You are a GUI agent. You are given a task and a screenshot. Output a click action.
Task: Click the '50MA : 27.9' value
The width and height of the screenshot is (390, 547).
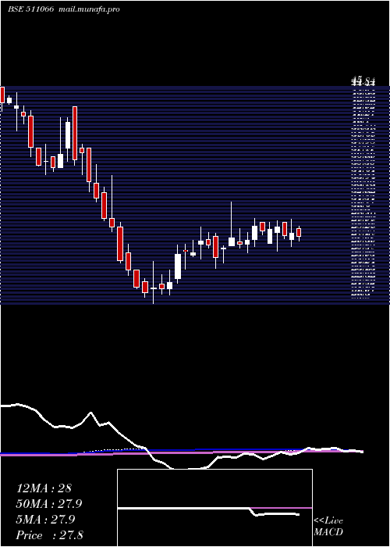51,504
